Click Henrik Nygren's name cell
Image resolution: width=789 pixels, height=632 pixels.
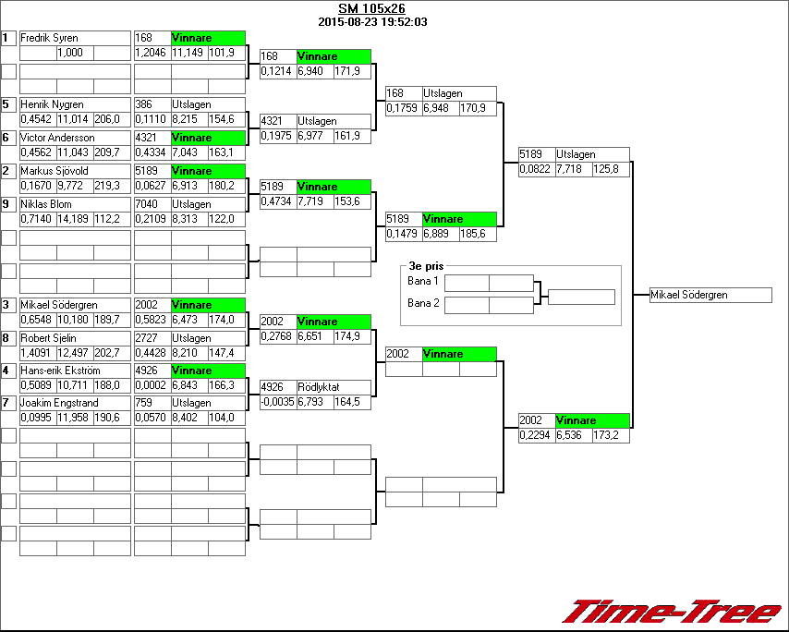(x=75, y=104)
